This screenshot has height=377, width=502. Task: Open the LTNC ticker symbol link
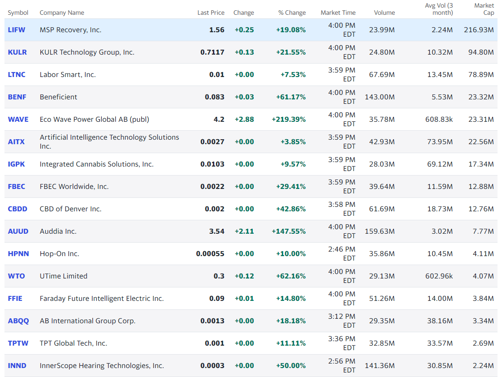point(17,74)
